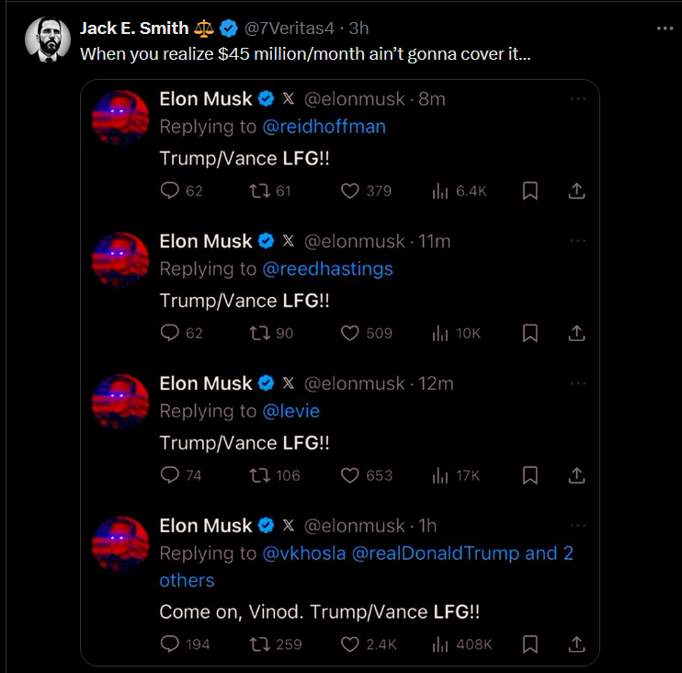Open three-dot menu on the 1h Elon Musk tweet
The image size is (682, 673).
pos(577,525)
